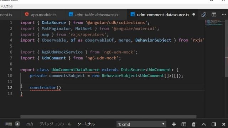Create a new terminal with the plus icon
The height and width of the screenshot is (128, 228).
coord(174,124)
